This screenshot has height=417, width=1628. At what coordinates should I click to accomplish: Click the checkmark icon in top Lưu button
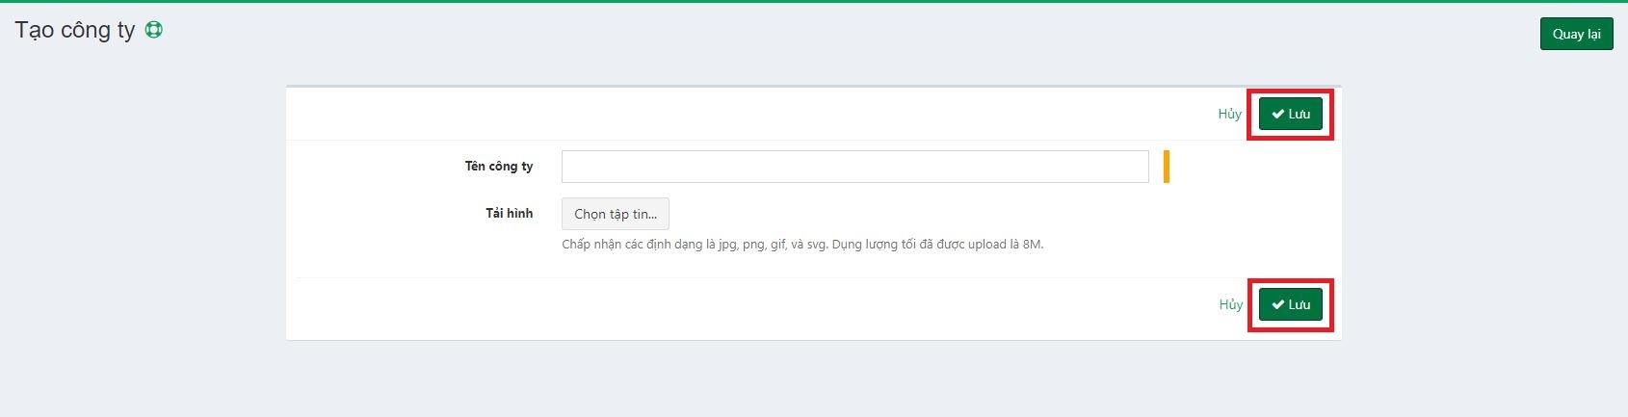pyautogui.click(x=1277, y=115)
